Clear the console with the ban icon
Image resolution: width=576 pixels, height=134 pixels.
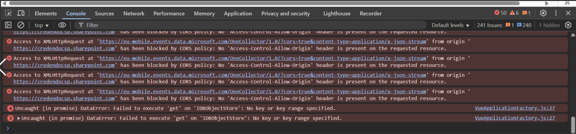pos(21,25)
